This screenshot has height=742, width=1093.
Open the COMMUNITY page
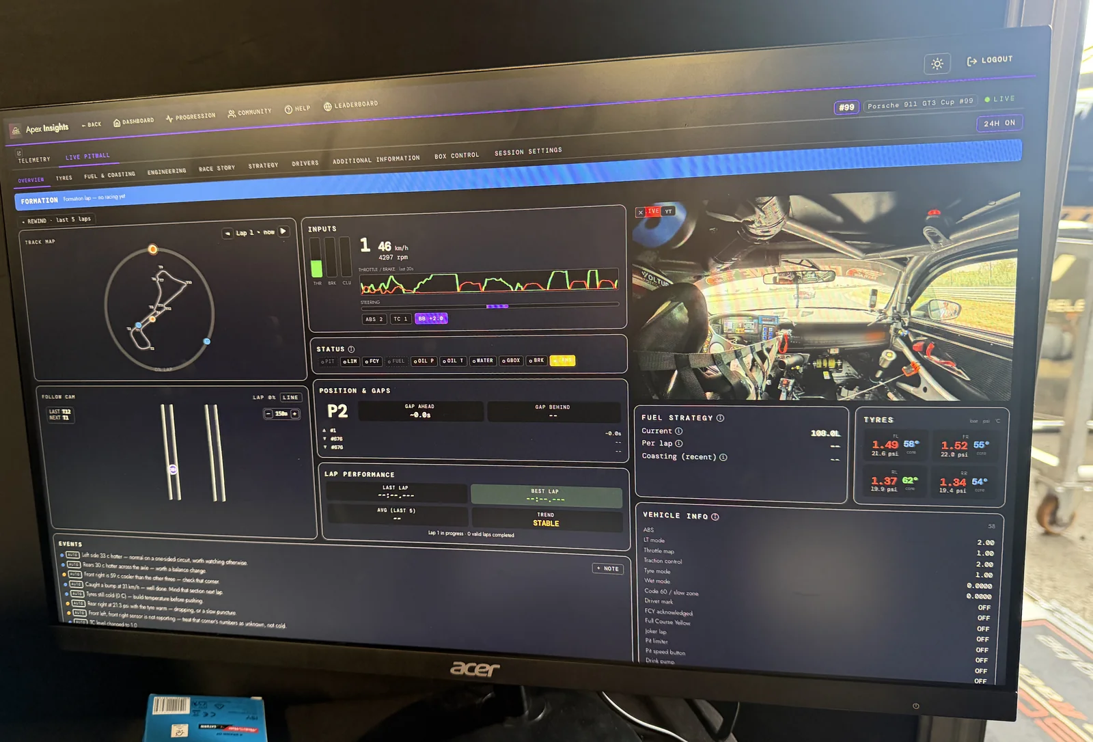coord(249,112)
